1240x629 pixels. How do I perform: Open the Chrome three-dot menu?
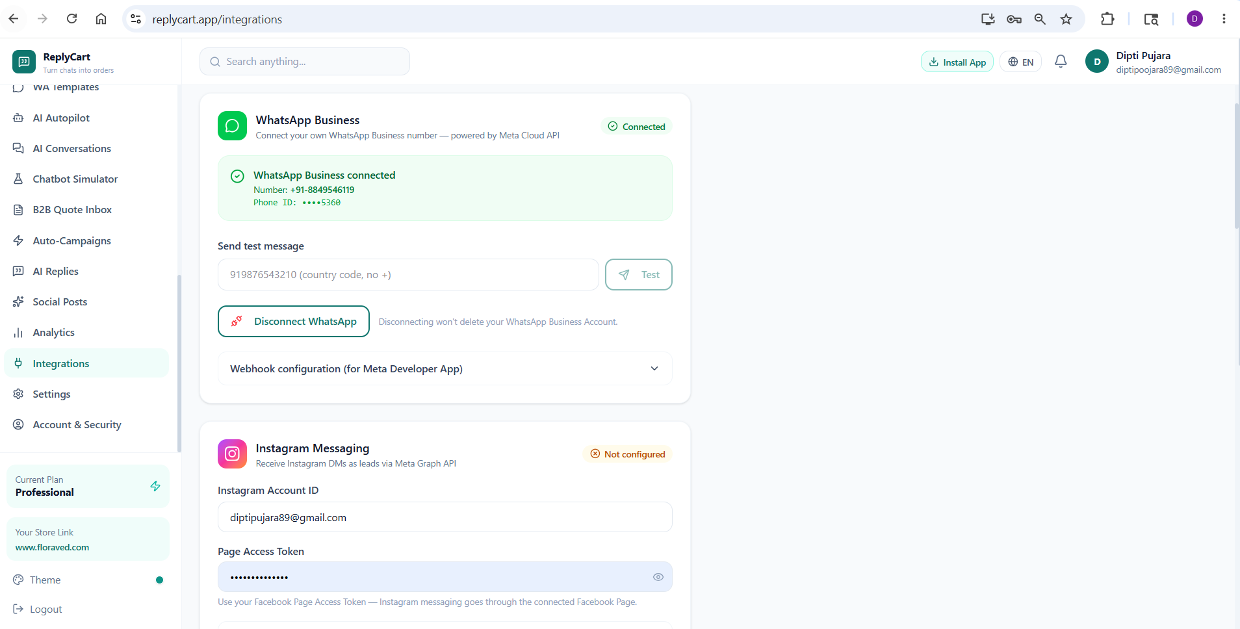(1224, 19)
